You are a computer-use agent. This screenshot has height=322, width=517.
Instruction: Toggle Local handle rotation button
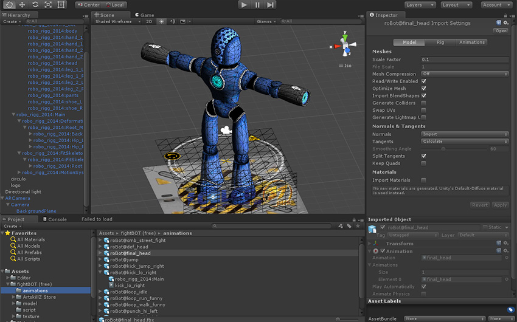pyautogui.click(x=114, y=5)
